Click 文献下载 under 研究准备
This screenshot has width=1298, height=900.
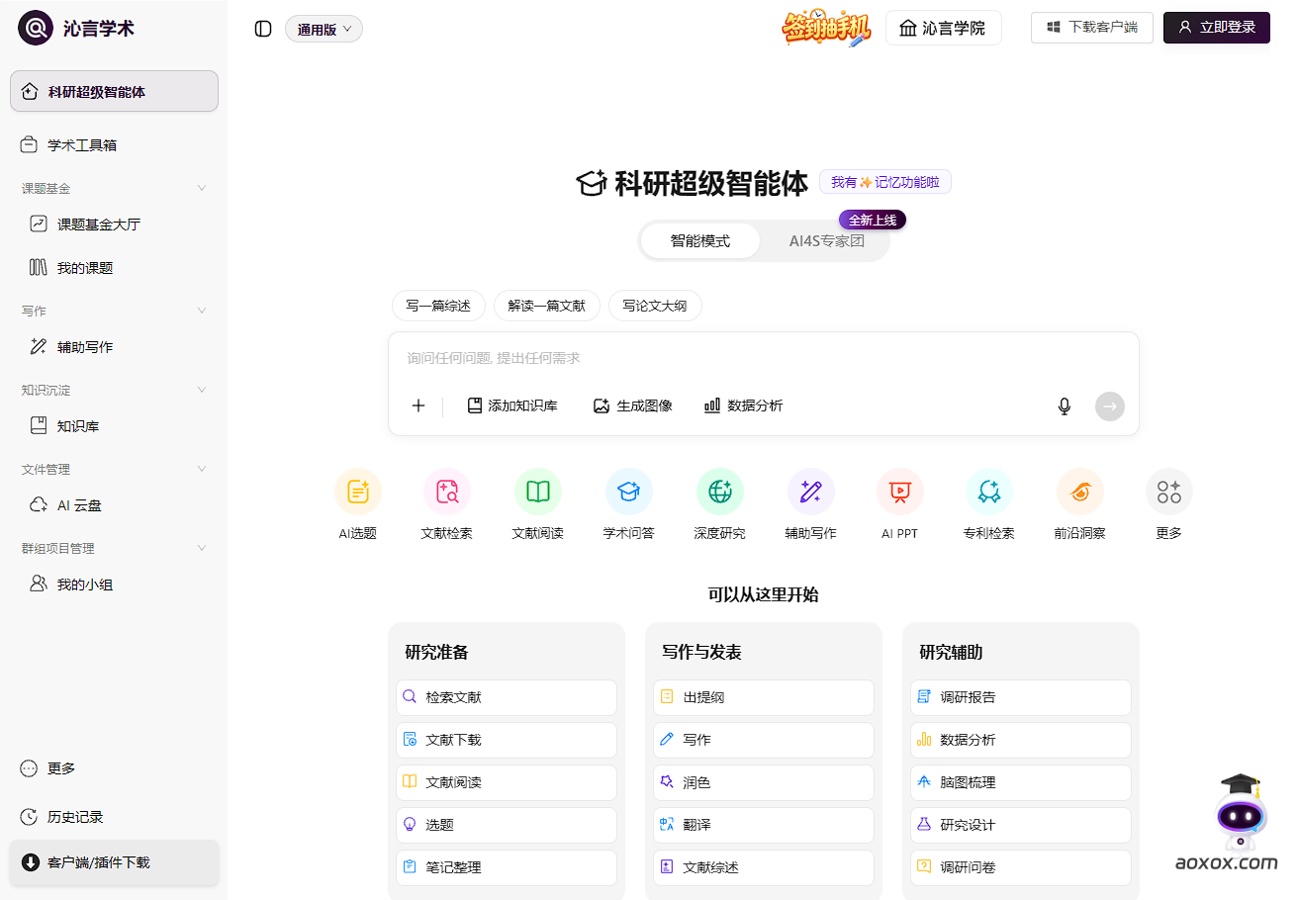(x=507, y=740)
